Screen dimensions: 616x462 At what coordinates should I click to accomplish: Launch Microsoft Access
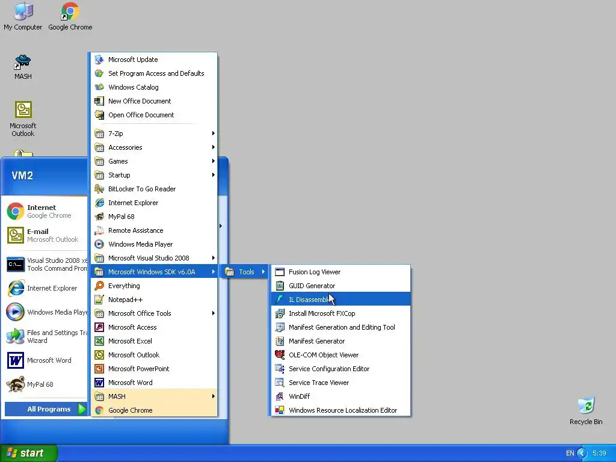[154, 327]
